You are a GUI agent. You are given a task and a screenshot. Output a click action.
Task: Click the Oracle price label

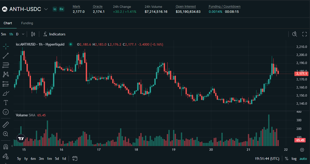click(x=98, y=7)
